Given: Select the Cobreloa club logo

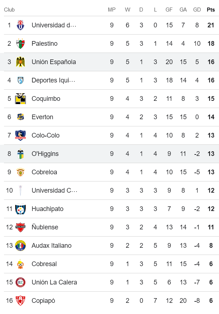Looking at the screenshot, I should tap(20, 172).
